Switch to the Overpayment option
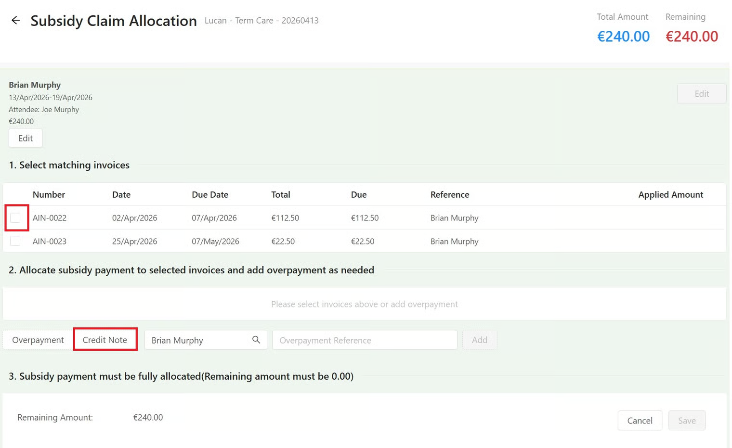This screenshot has height=448, width=732. click(38, 340)
